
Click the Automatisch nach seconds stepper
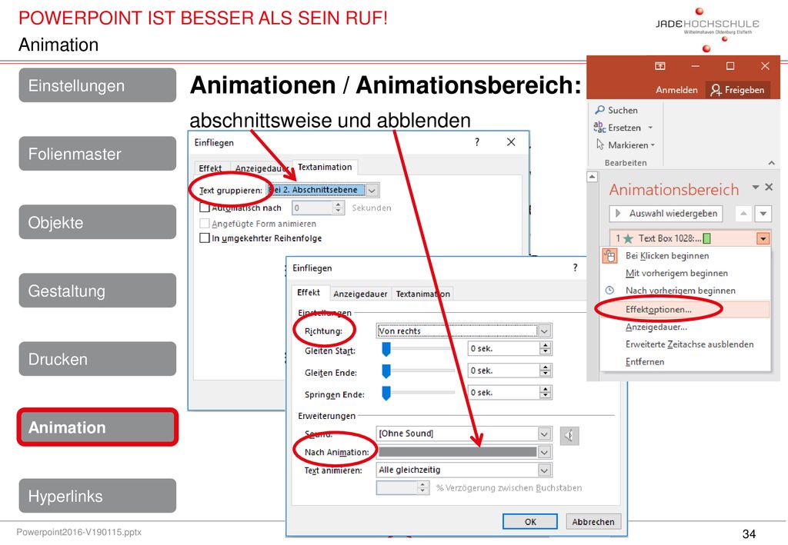click(x=339, y=208)
